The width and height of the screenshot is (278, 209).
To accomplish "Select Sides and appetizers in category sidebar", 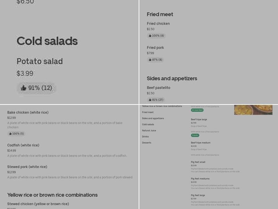I will (x=153, y=118).
